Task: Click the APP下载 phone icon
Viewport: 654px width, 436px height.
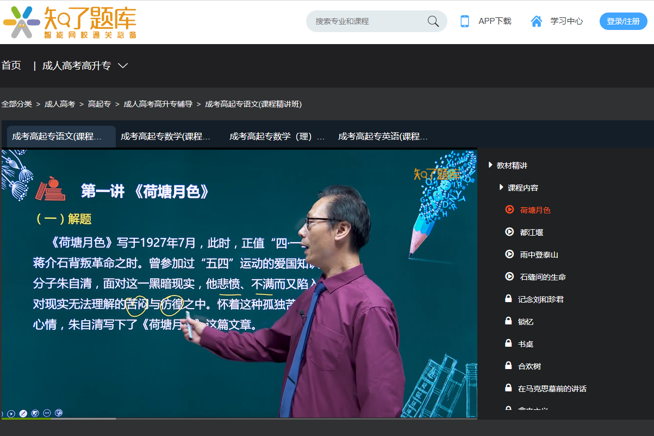Action: (x=464, y=21)
